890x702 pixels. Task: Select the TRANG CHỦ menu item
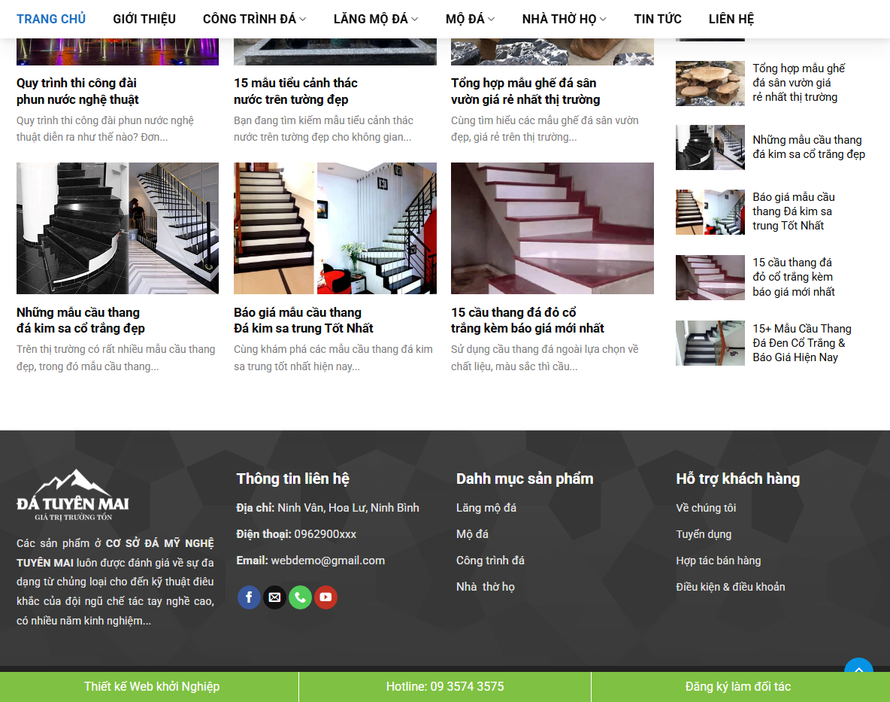[51, 19]
